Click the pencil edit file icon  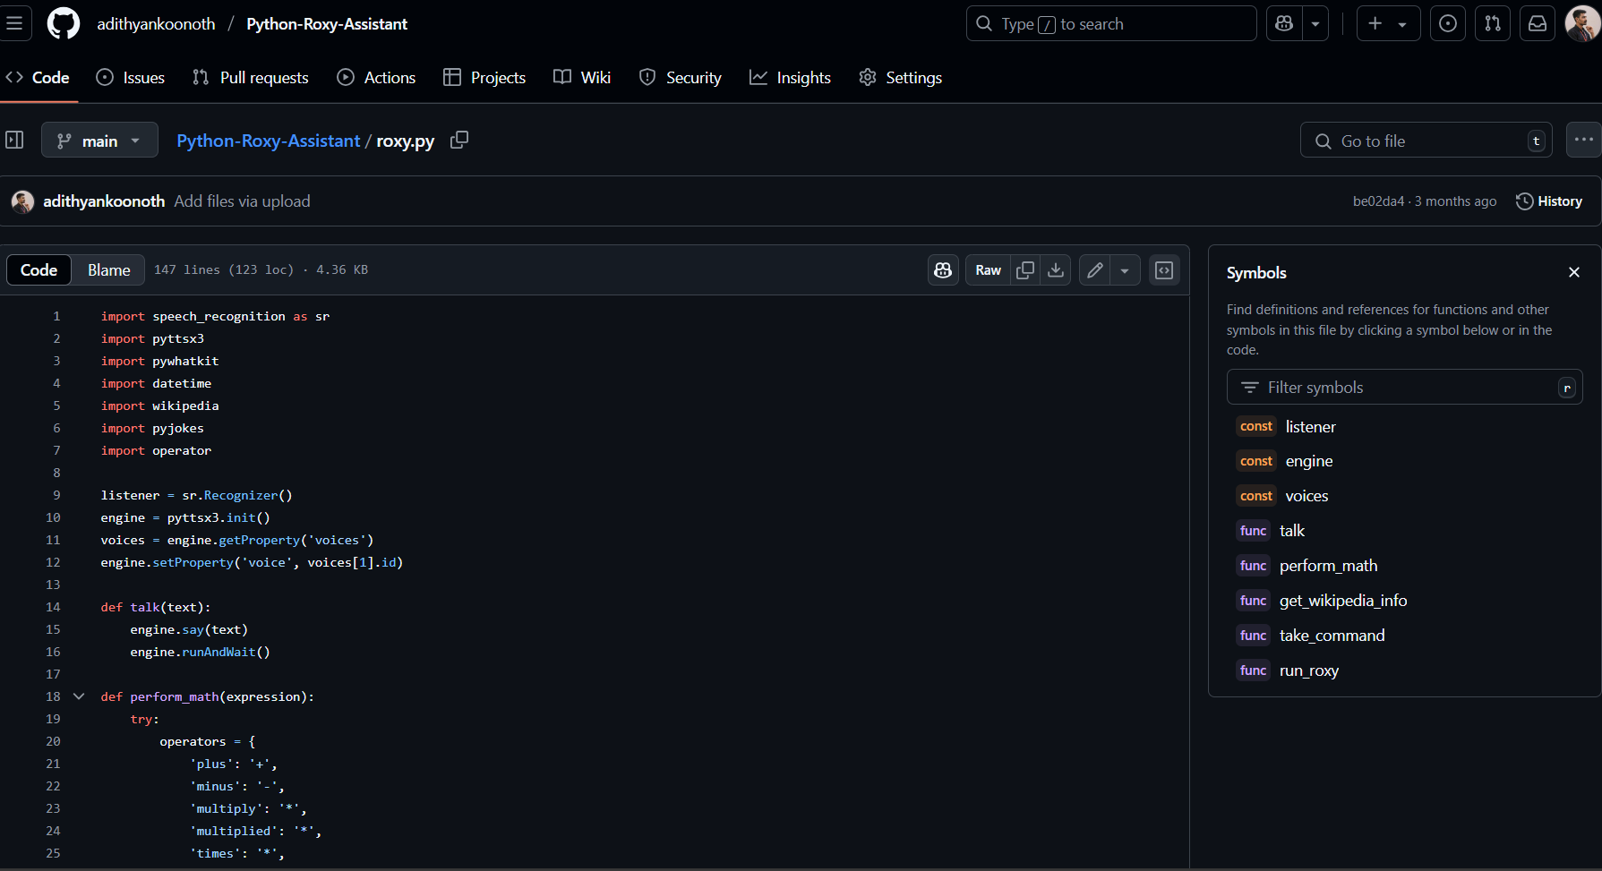point(1094,270)
